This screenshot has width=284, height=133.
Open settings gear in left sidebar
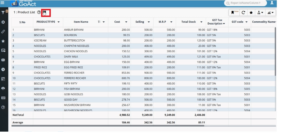[x=3, y=22]
